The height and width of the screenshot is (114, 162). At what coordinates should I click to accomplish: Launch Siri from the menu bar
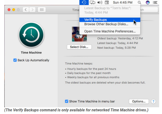pyautogui.click(x=148, y=2)
